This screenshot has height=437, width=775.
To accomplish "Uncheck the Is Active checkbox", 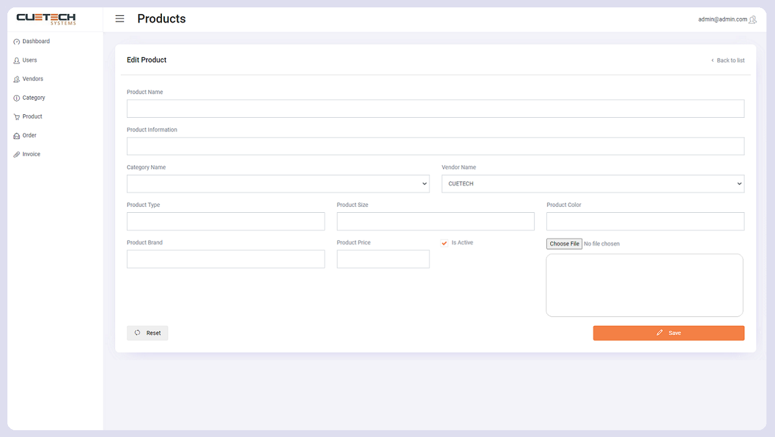I will coord(444,243).
